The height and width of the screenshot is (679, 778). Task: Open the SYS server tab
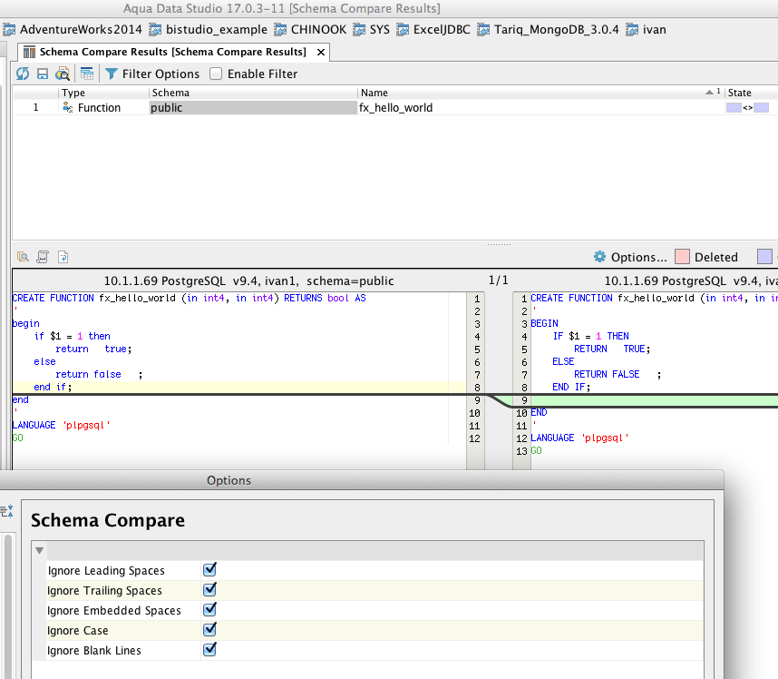[371, 30]
